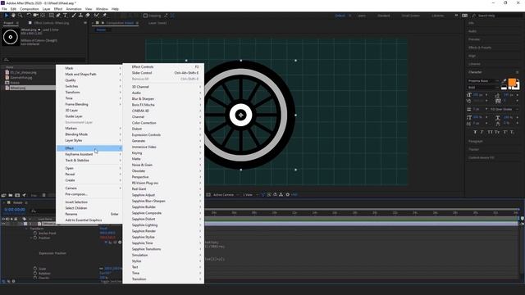Open Expression Controls effects submenu
525x295 pixels.
pos(163,134)
